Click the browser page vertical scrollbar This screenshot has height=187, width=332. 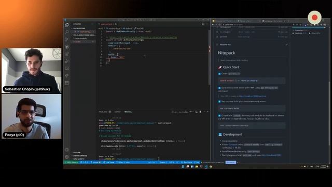[x=329, y=113]
